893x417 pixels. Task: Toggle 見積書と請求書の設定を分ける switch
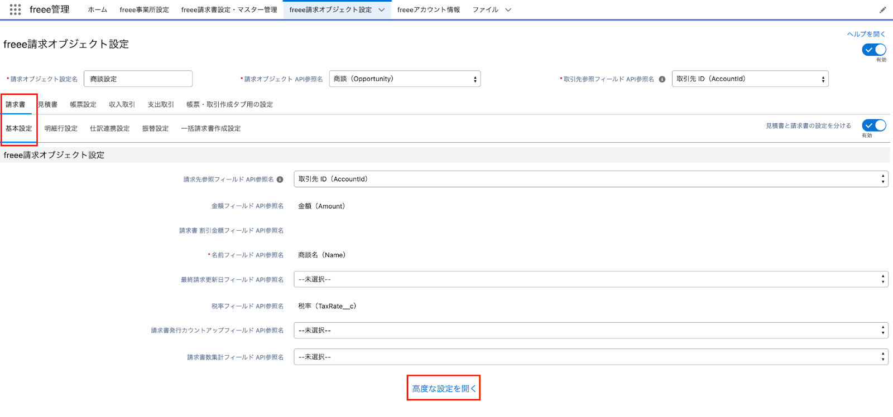[x=874, y=125]
